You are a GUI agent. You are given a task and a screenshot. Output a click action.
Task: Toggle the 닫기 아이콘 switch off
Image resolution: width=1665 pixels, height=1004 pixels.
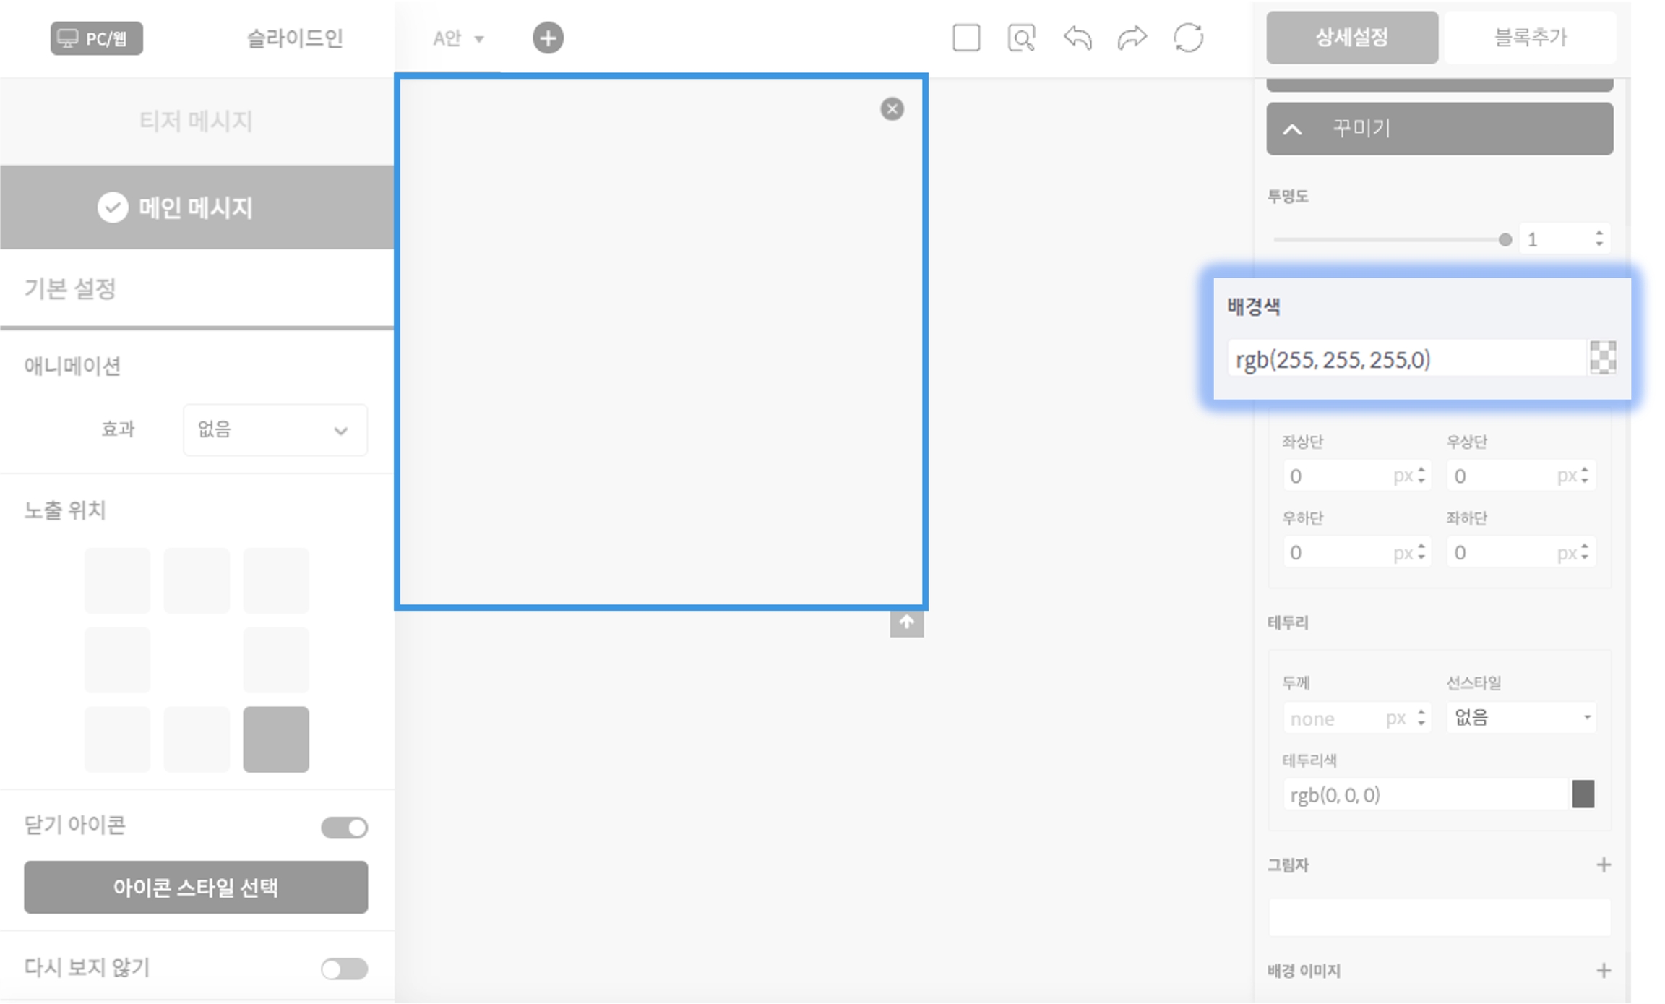pos(345,827)
